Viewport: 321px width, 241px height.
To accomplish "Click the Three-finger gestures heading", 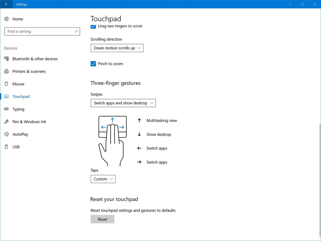I will point(115,83).
